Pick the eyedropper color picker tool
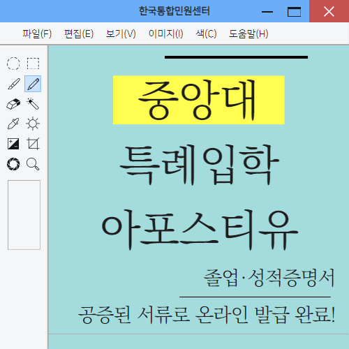Screen dimensions: 349x349 pos(13,124)
